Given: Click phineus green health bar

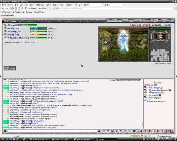Looking at the screenshot, I should click(28, 25).
